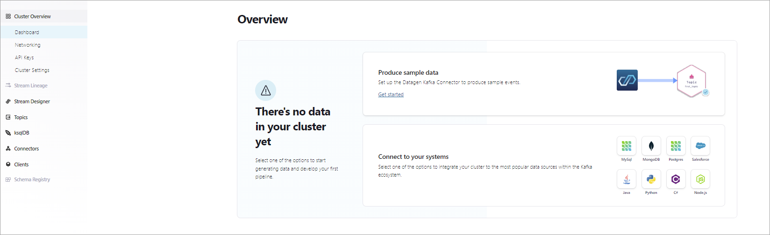Select the C# client icon
Screen dimensions: 770x235
676,179
